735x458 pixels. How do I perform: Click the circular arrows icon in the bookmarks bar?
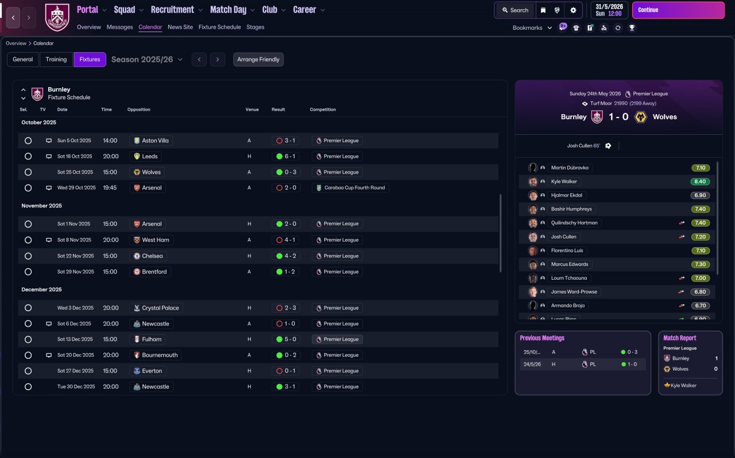click(618, 28)
